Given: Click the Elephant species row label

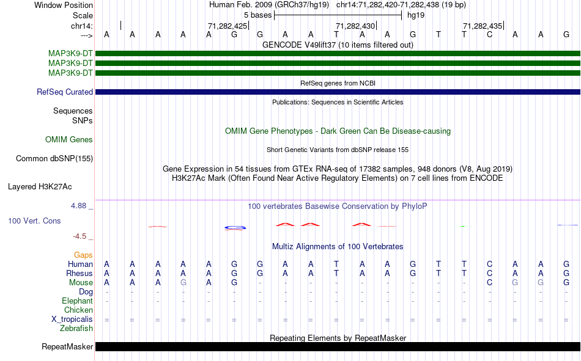Looking at the screenshot, I should (78, 301).
